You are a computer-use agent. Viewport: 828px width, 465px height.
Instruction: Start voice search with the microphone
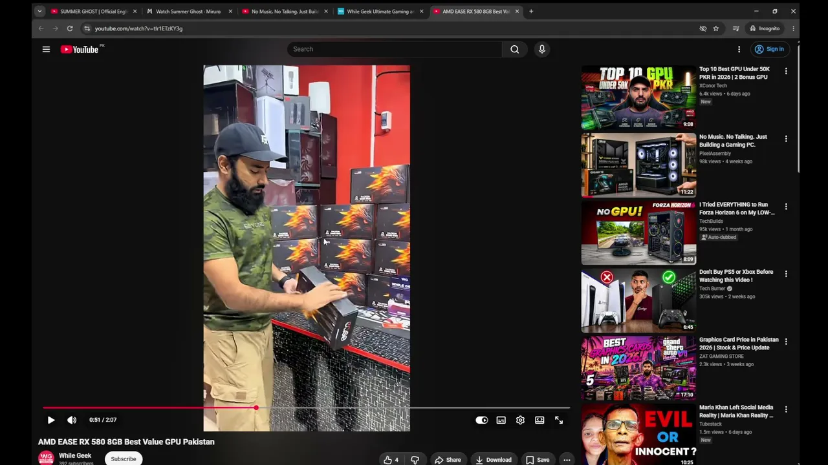[542, 49]
